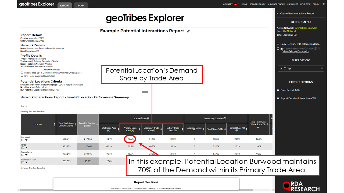Image resolution: width=344 pixels, height=193 pixels.
Task: Expand the Blacktown Train row dropdown arrow
Action: (26, 162)
